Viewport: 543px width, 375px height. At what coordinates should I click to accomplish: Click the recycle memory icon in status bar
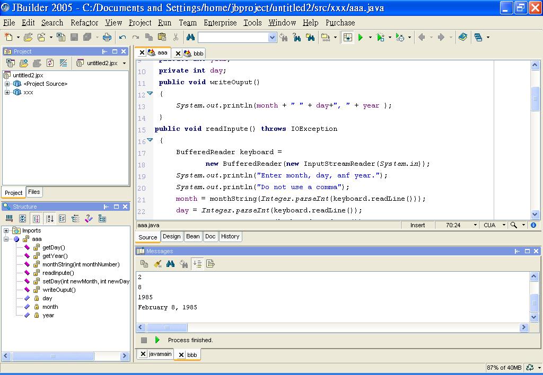(x=530, y=368)
